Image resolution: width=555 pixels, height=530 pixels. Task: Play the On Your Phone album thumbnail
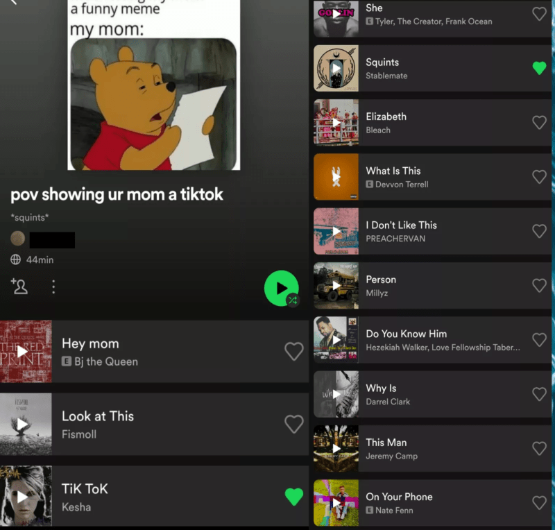point(336,503)
